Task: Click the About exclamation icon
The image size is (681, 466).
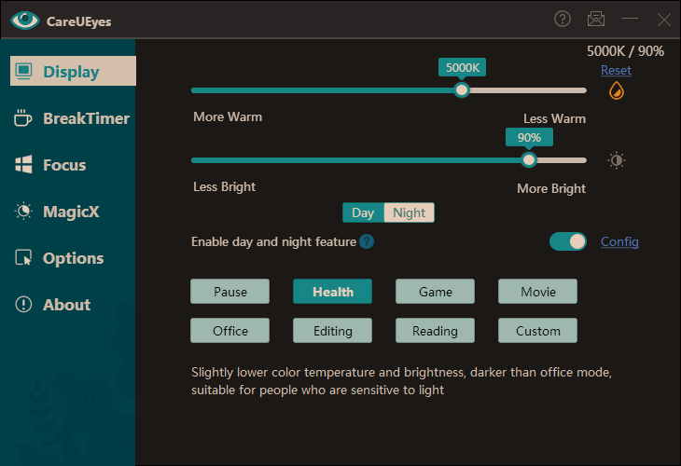Action: (23, 304)
